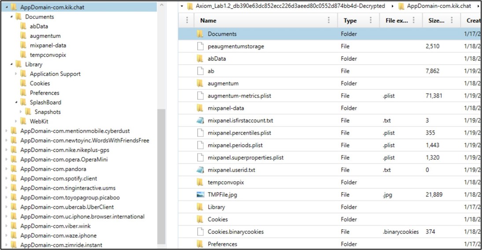482x250 pixels.
Task: Click the Axiom_Lab1.2 breadcrumb folder icon
Action: coord(190,6)
